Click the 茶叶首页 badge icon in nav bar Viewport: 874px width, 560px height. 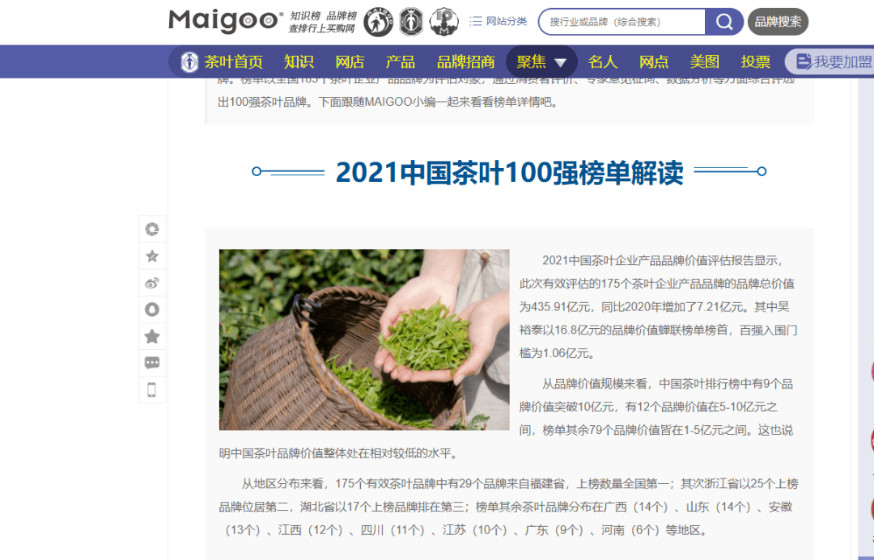click(189, 61)
